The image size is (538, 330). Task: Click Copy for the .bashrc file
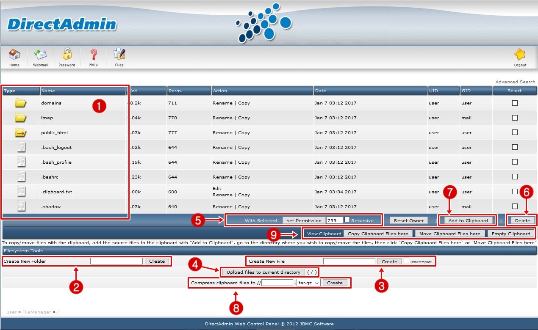[x=244, y=177]
